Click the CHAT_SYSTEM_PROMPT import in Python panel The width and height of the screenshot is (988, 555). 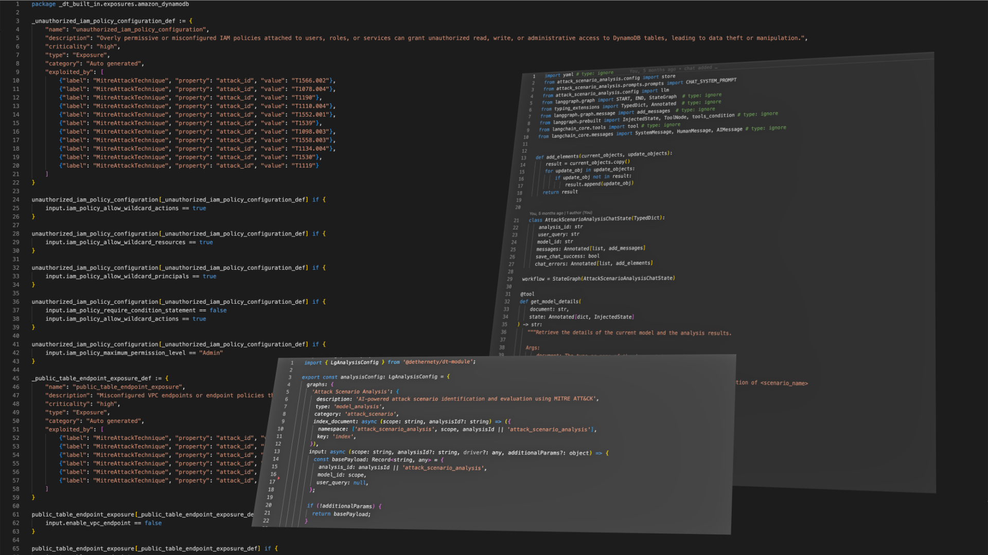tap(711, 81)
